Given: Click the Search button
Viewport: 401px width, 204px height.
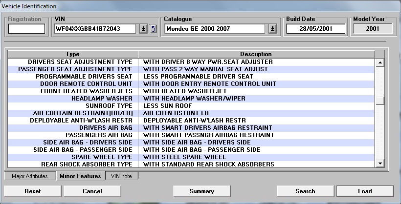Looking at the screenshot, I should (x=305, y=191).
